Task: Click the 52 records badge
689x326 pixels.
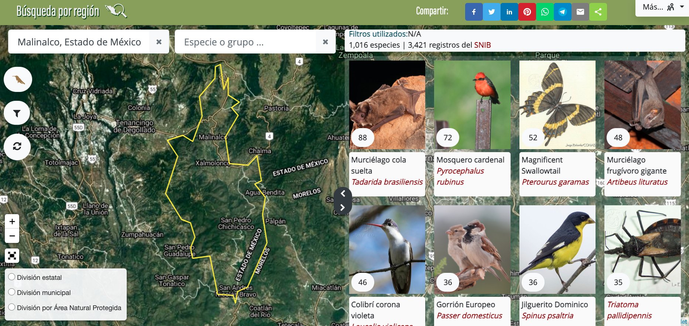Action: click(x=533, y=138)
